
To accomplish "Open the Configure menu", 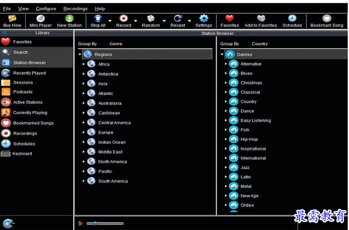I will click(46, 9).
